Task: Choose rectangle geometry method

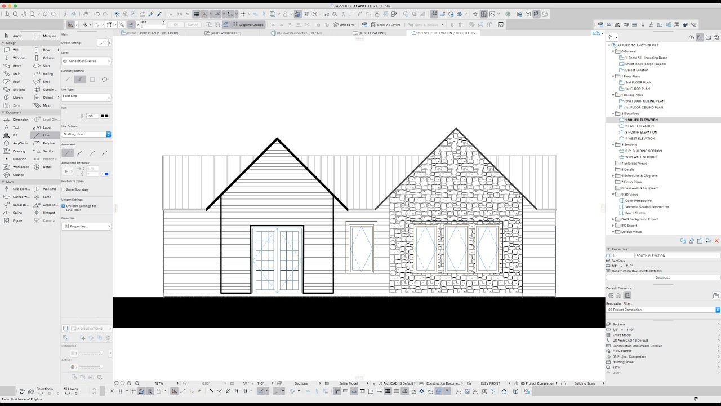Action: click(x=92, y=80)
